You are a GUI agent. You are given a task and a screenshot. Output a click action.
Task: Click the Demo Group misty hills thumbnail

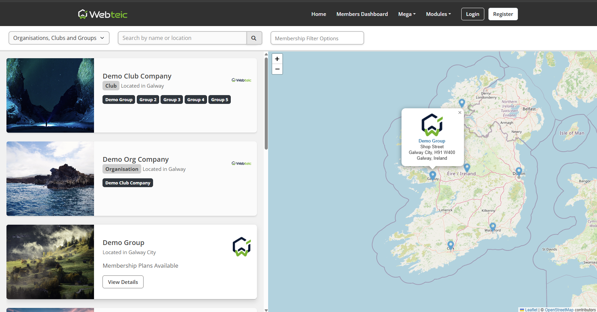coord(50,262)
